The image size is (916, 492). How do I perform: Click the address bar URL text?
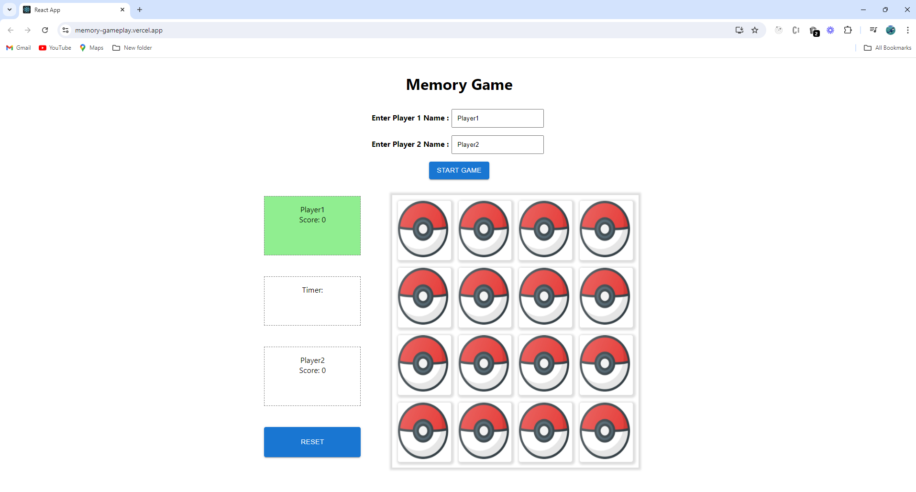(119, 30)
